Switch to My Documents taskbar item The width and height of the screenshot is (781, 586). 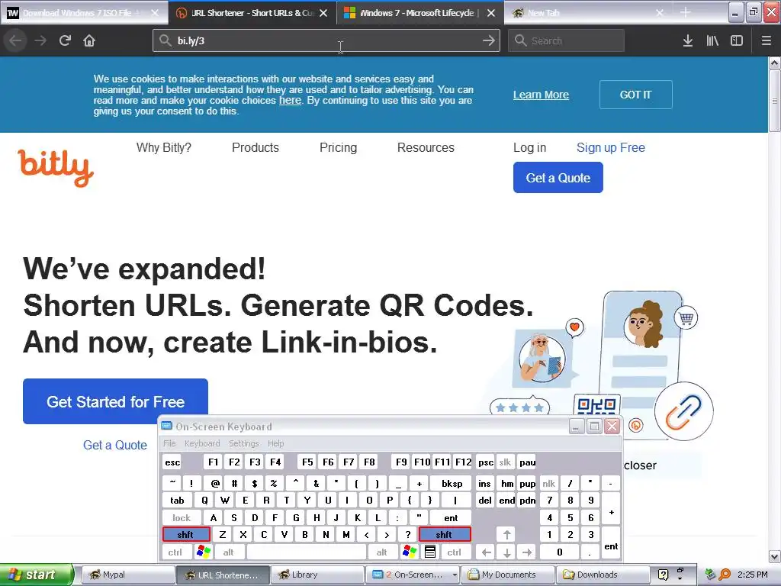coord(507,575)
